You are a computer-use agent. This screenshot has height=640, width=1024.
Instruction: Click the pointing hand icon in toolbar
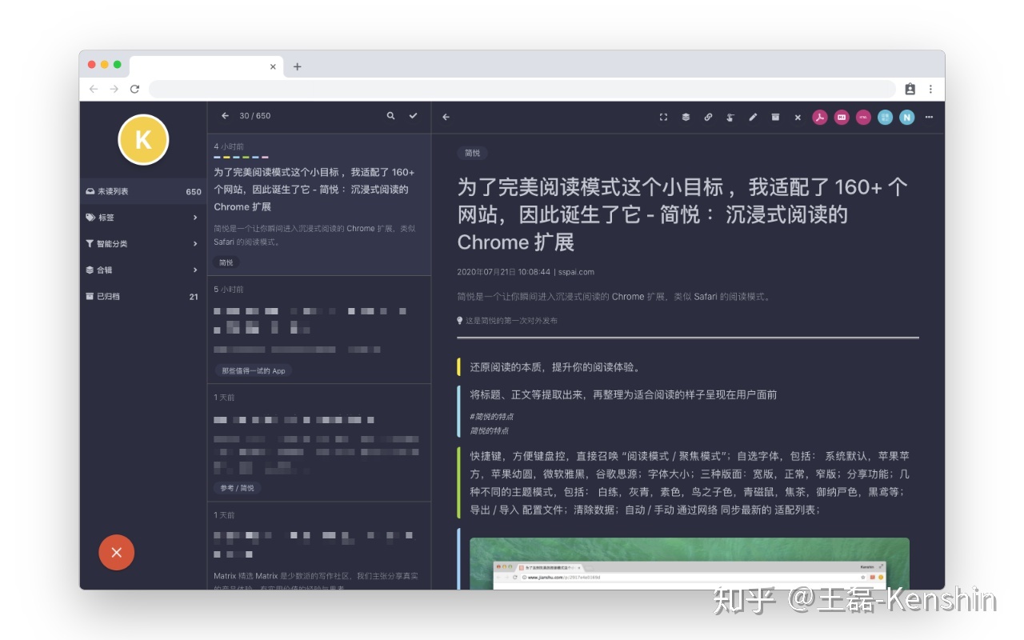[730, 117]
